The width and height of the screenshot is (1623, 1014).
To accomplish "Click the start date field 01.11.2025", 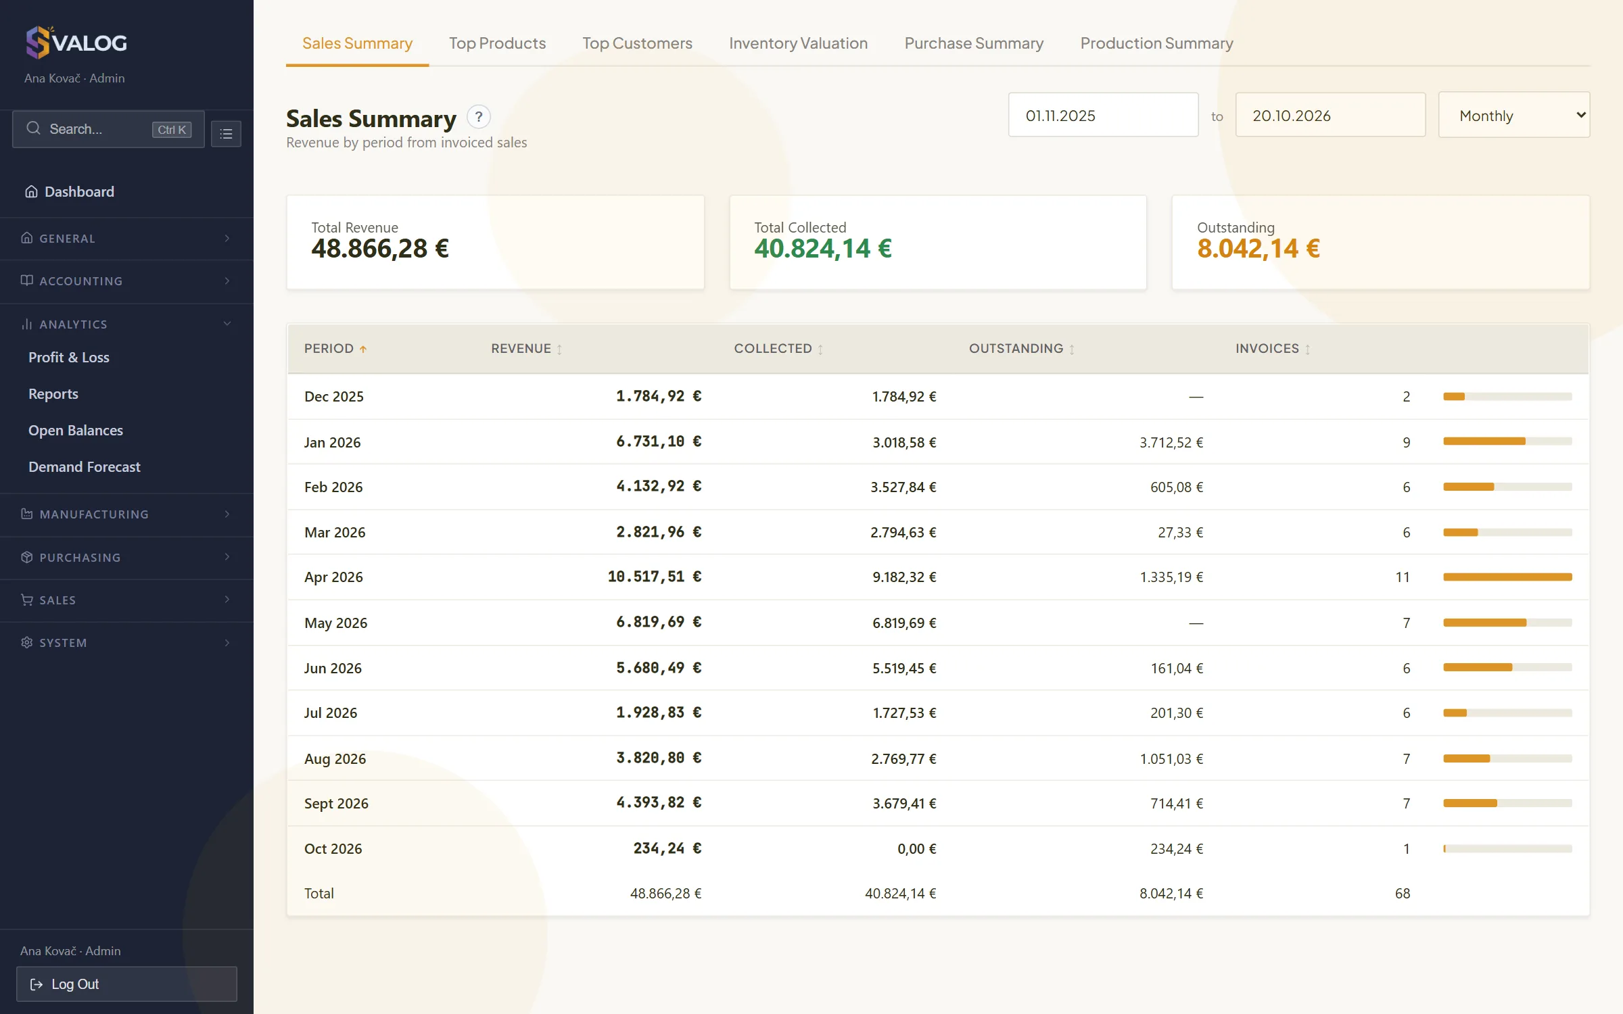I will pyautogui.click(x=1103, y=115).
